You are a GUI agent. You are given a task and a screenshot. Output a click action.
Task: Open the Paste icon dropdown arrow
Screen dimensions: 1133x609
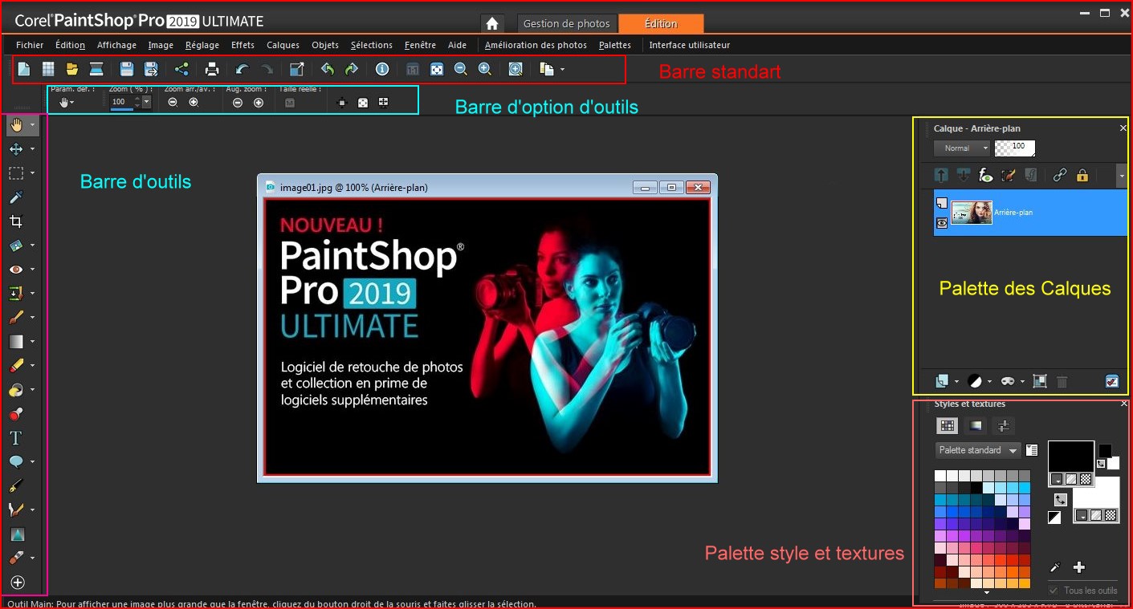coord(562,70)
